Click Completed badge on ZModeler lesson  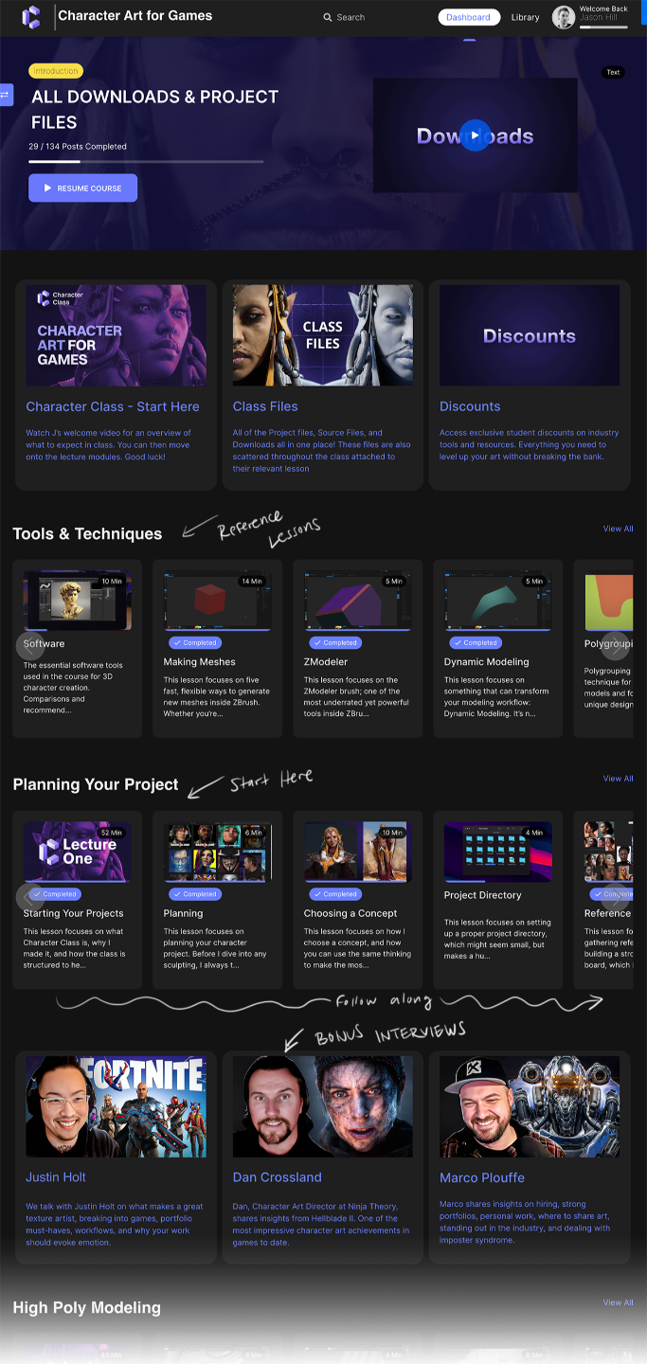coord(335,642)
